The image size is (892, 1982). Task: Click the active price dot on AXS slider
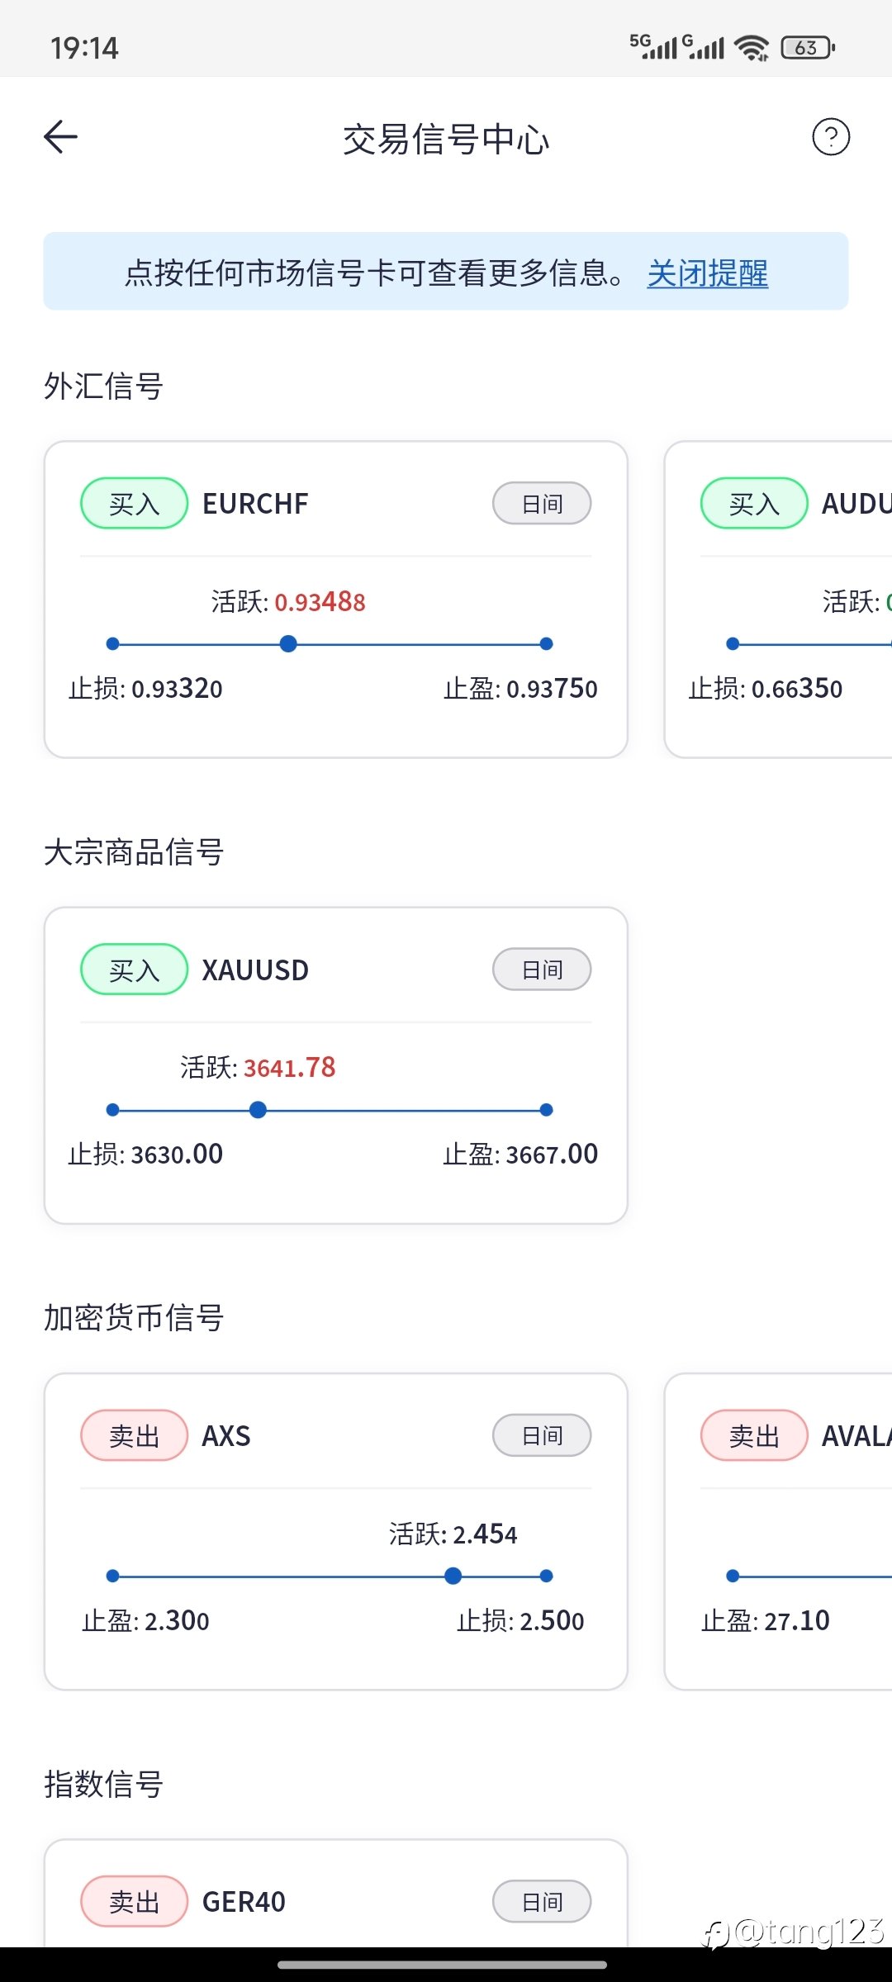tap(453, 1576)
